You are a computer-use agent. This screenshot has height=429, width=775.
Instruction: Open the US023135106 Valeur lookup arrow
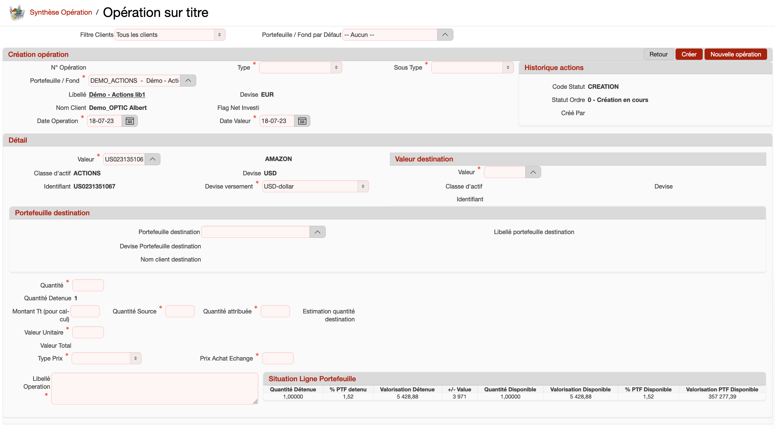tap(153, 159)
